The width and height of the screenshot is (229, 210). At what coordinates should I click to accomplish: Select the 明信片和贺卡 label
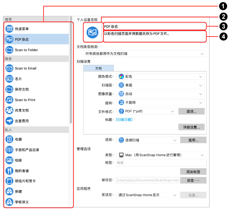click(25, 181)
